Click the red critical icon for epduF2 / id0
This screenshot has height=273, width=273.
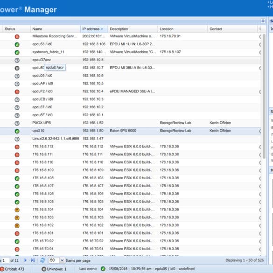(x=17, y=91)
